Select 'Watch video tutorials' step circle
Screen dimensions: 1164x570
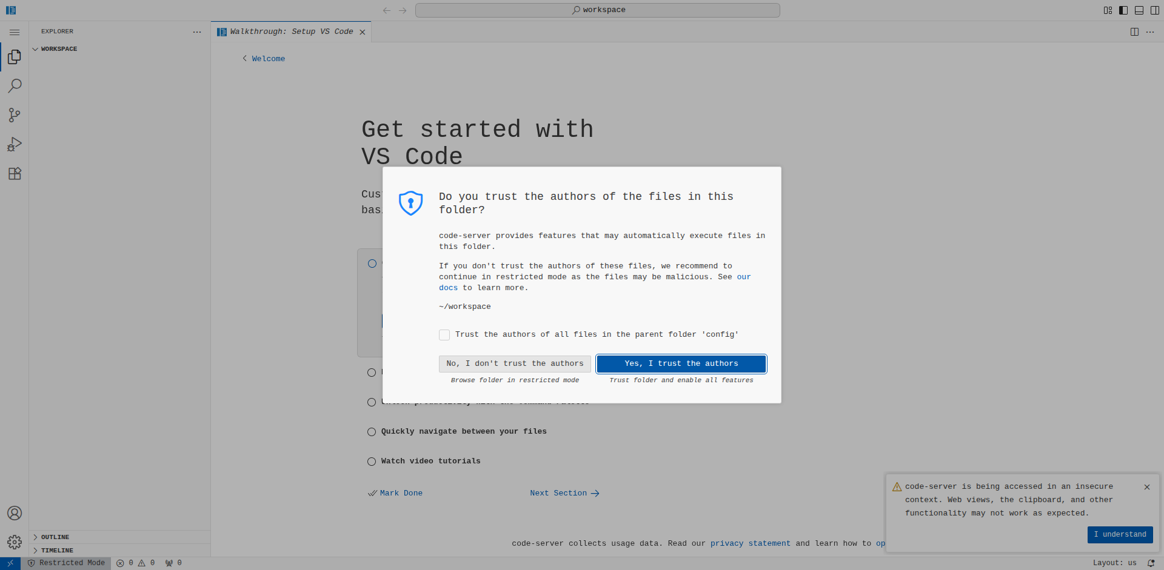(x=372, y=462)
